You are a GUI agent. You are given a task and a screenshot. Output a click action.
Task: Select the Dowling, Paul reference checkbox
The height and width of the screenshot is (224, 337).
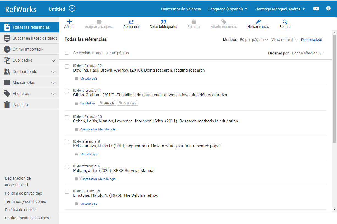pos(67,67)
